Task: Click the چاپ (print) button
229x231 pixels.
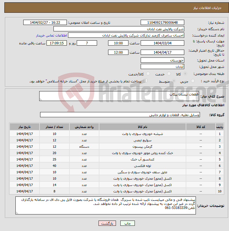Action: [x=128, y=223]
